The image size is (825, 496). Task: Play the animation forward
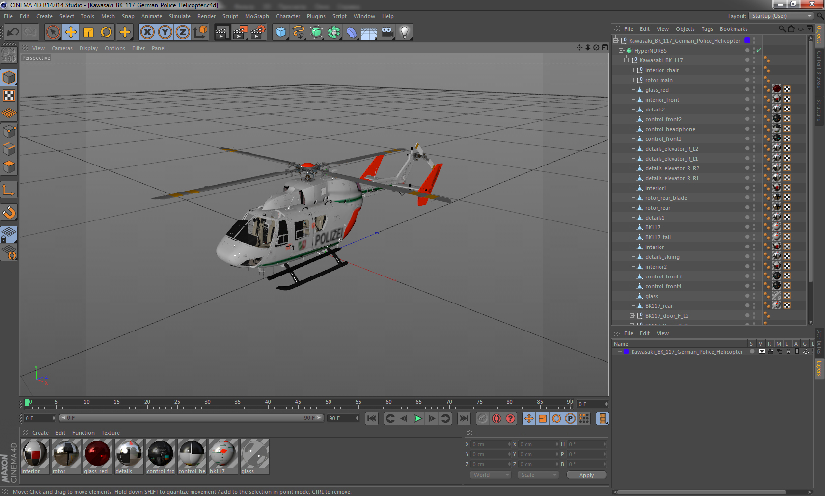pyautogui.click(x=418, y=418)
